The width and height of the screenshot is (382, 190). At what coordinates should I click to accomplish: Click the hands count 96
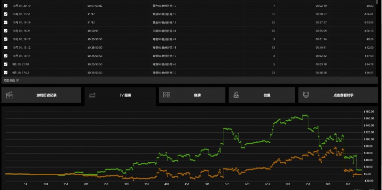273,31
